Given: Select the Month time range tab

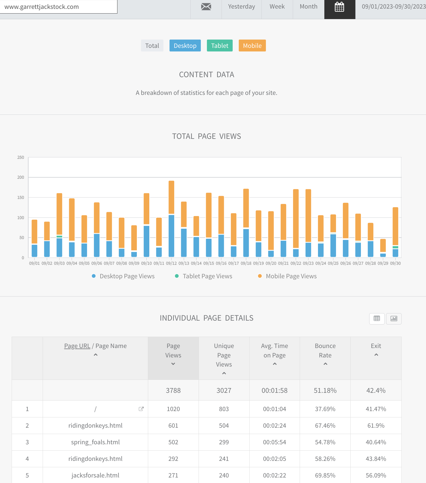Looking at the screenshot, I should [x=309, y=7].
